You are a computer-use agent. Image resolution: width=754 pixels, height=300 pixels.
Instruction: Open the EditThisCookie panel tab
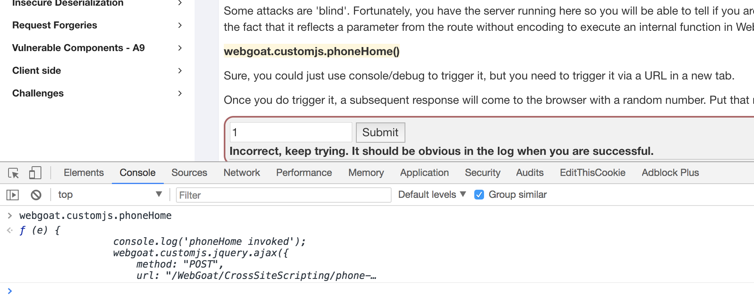[593, 173]
